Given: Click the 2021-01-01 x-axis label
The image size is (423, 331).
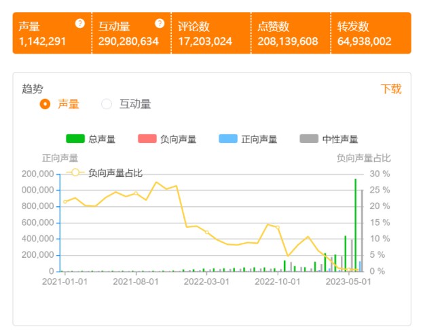Looking at the screenshot, I should (65, 281).
